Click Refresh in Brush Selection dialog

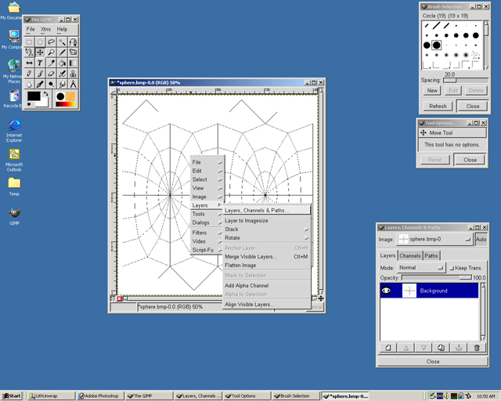click(x=438, y=107)
